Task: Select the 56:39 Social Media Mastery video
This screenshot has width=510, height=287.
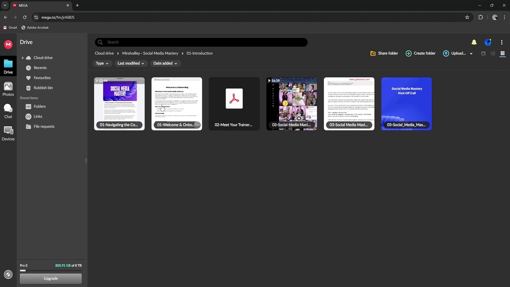Action: click(292, 104)
